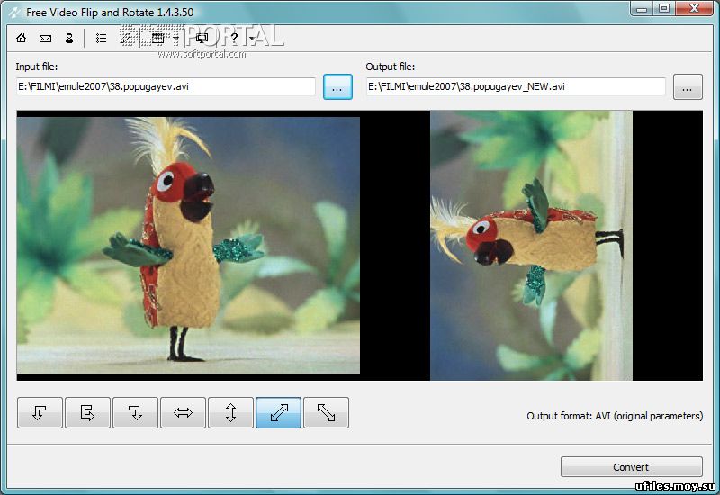Click the question mark help icon
This screenshot has width=720, height=495.
[x=234, y=39]
